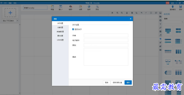
Task: Click the dashed frame selection icon
Action: point(151,13)
